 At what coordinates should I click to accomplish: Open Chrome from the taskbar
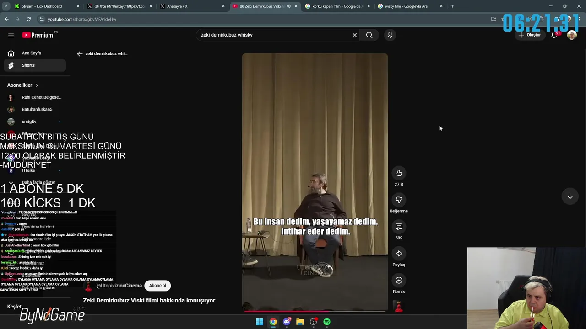point(273,322)
